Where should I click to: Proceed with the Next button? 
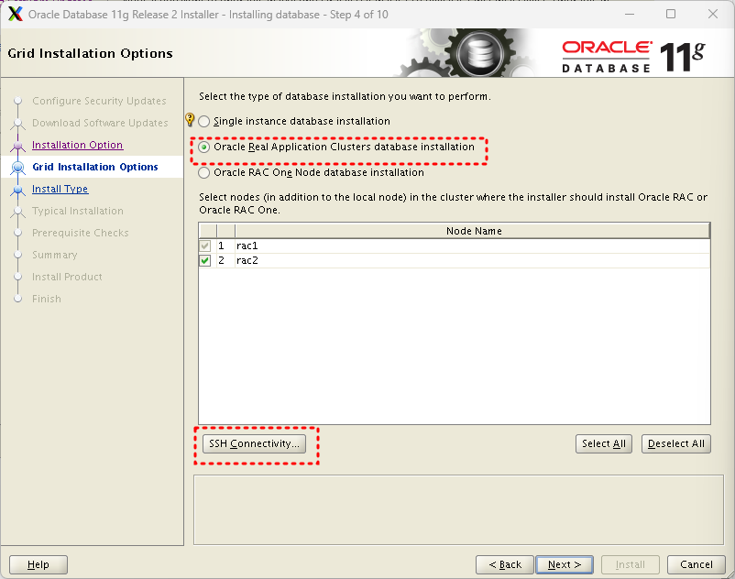[565, 564]
